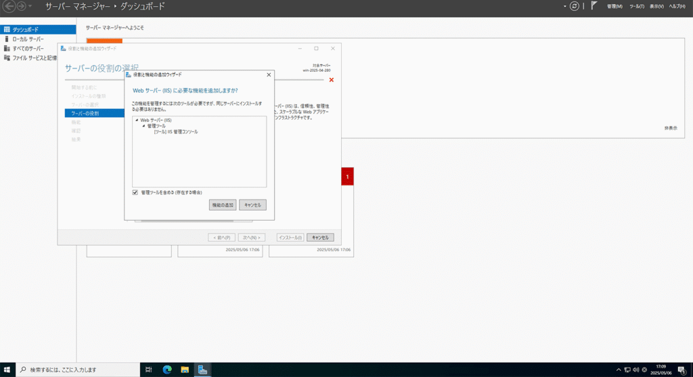The image size is (693, 377).
Task: Toggle 管理ツールを含める checkbox
Action: (x=135, y=192)
